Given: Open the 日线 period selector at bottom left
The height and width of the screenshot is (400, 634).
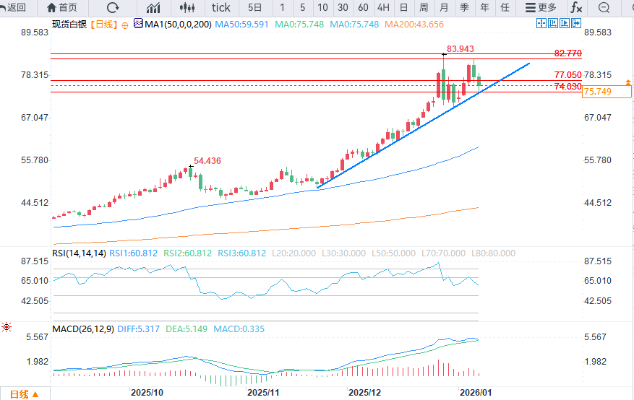Looking at the screenshot, I should pos(25,394).
